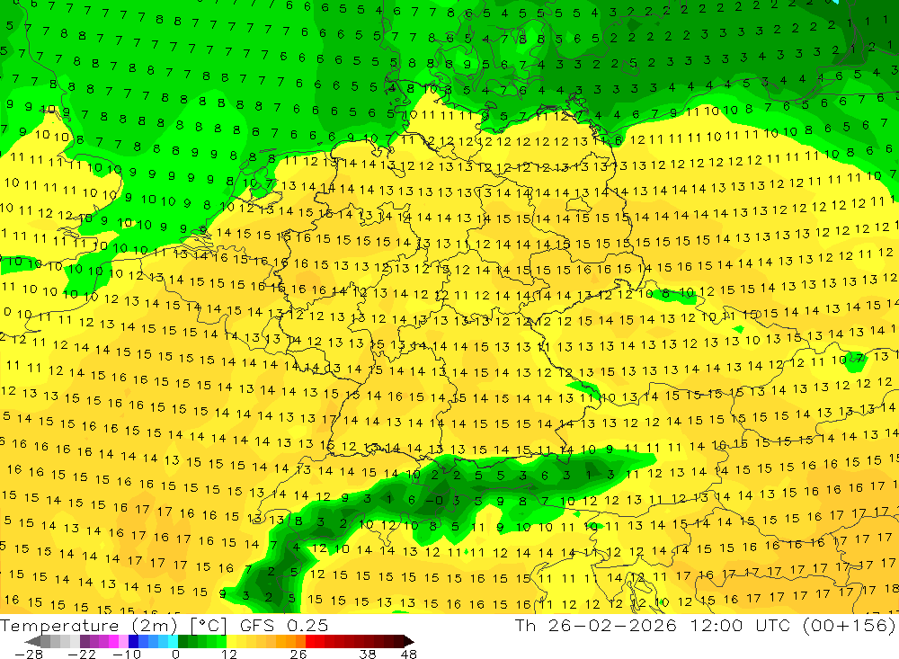899x659 pixels.
Task: Click the '12:00 UTC' time text
Action: (740, 625)
